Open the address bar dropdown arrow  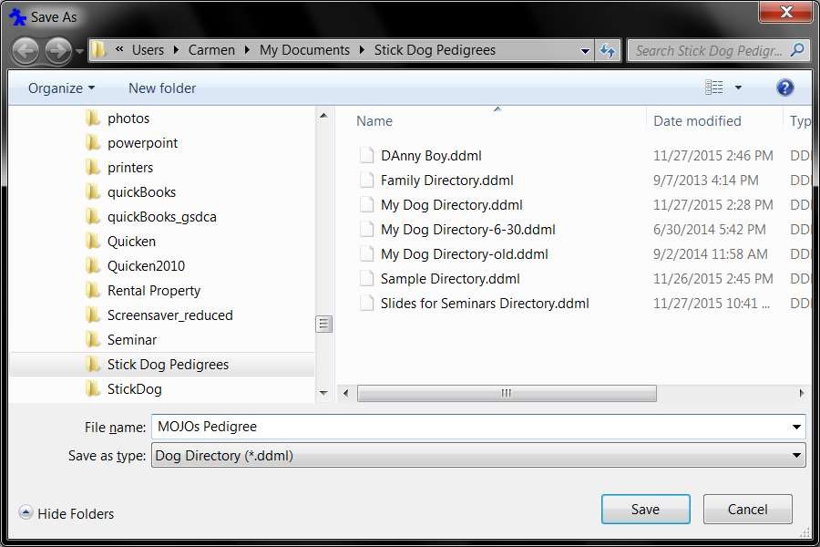pyautogui.click(x=586, y=50)
